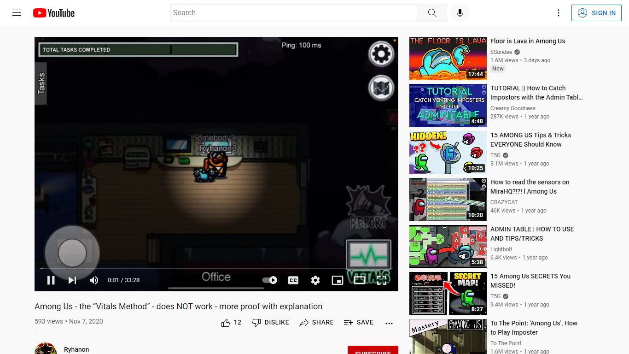The width and height of the screenshot is (629, 354).
Task: Dislike the video
Action: pyautogui.click(x=271, y=323)
